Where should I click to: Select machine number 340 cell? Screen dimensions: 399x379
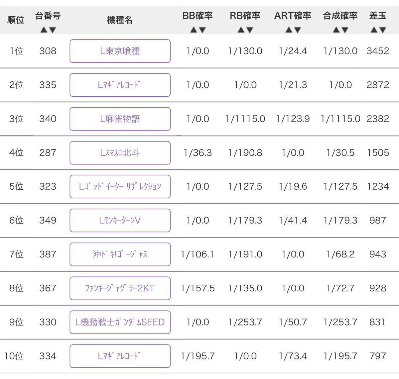[48, 119]
